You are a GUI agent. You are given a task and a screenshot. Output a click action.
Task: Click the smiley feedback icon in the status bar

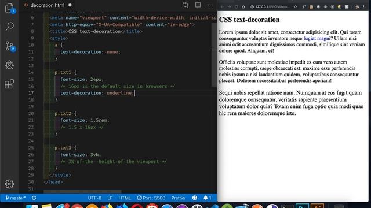point(195,198)
